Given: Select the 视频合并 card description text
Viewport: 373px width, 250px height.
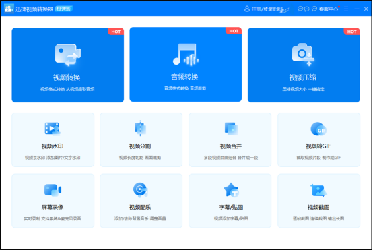Looking at the screenshot, I should click(231, 158).
